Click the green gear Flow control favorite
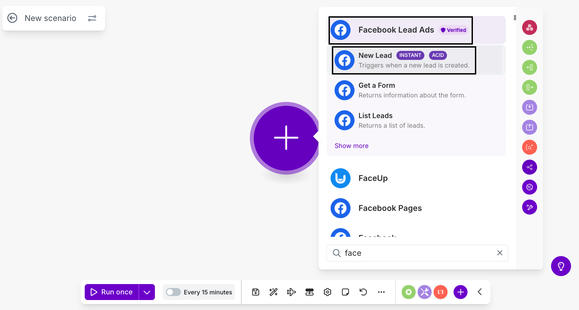Image resolution: width=579 pixels, height=310 pixels. [x=408, y=292]
